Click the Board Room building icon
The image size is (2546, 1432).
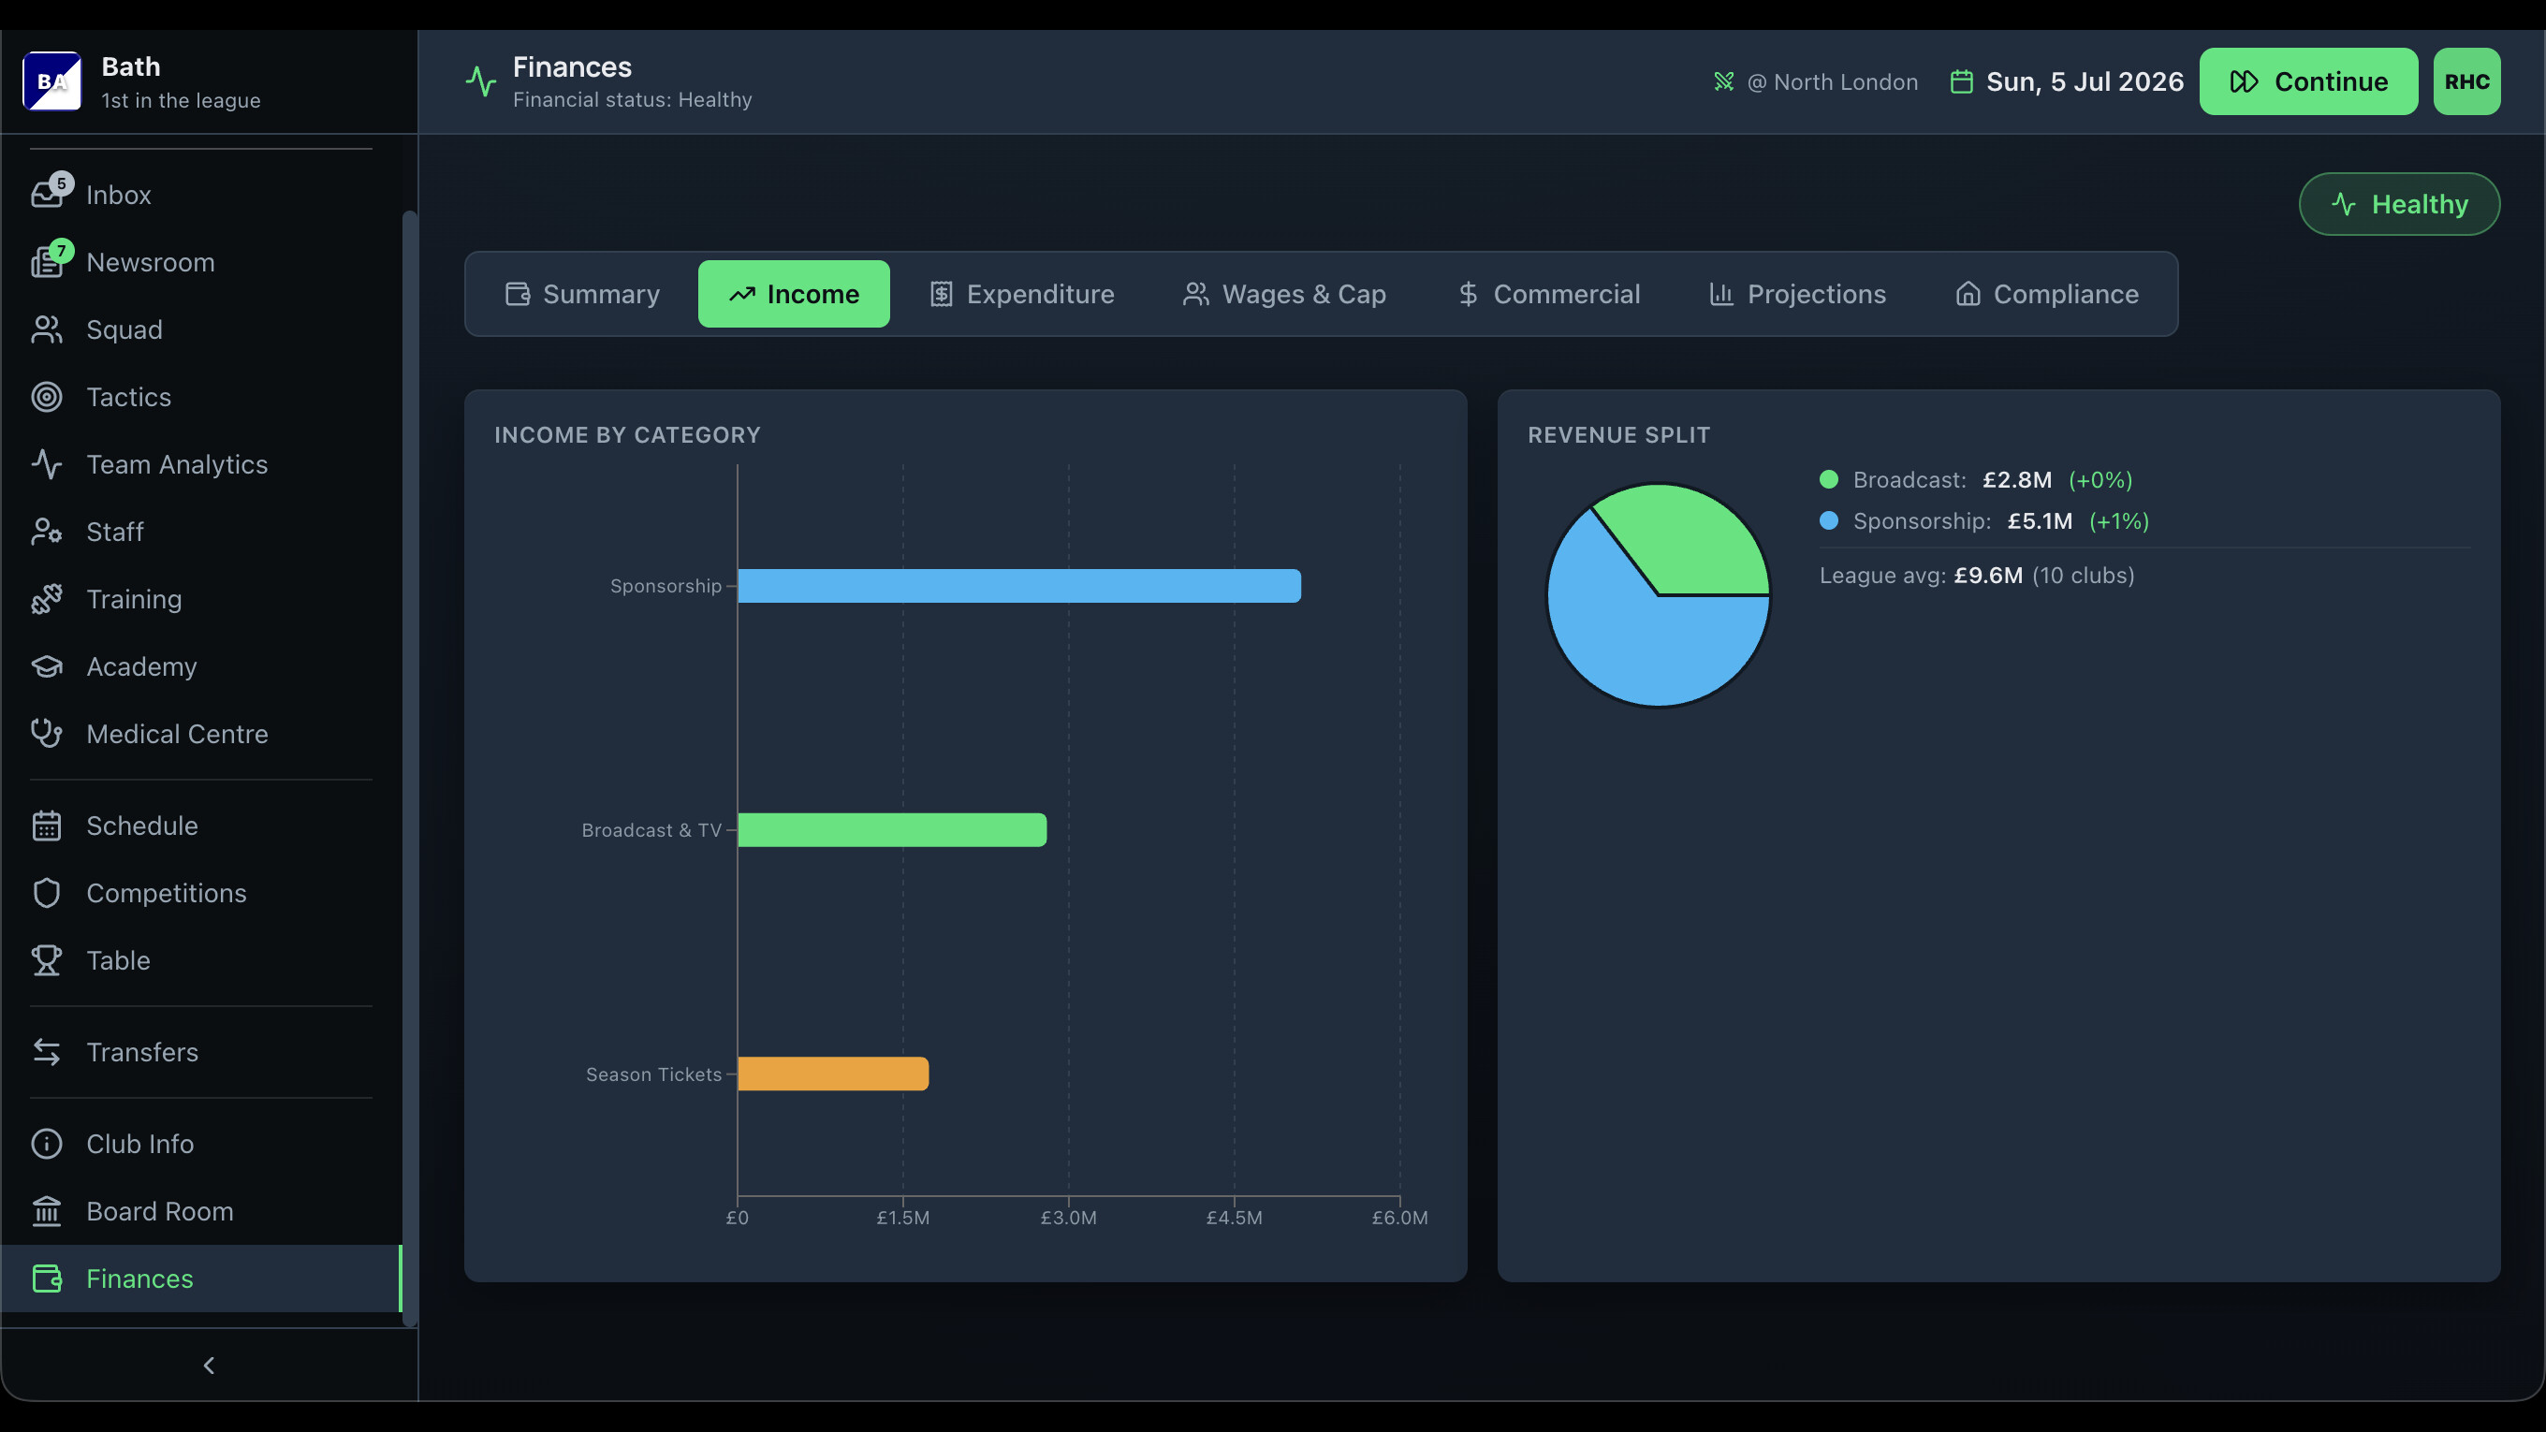[x=47, y=1210]
